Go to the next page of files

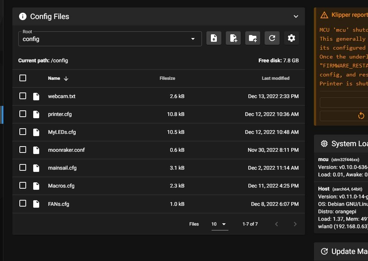coord(295,224)
